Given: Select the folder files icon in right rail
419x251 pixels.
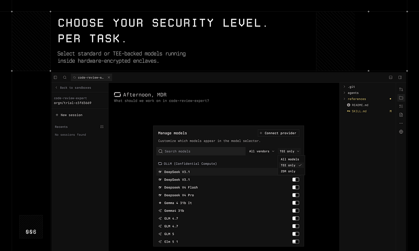Looking at the screenshot, I should point(401,98).
